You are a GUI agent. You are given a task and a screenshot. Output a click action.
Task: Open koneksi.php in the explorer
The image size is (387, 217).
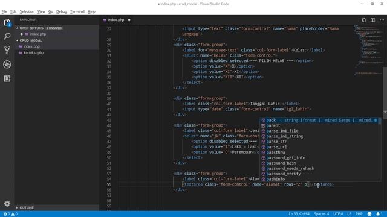[56, 52]
